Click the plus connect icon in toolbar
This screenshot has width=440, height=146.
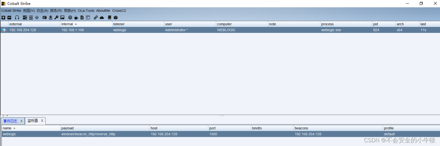tap(3, 17)
